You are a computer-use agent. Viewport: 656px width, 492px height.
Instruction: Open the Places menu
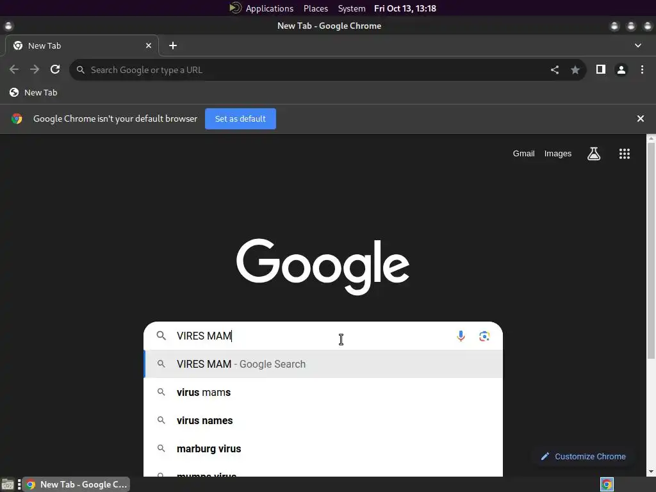coord(316,8)
